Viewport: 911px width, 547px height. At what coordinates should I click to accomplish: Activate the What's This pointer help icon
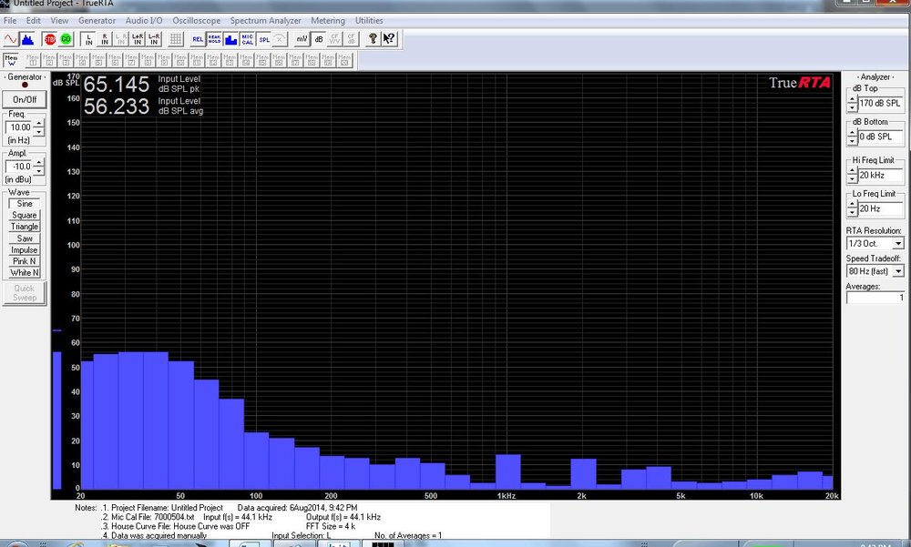(x=389, y=39)
